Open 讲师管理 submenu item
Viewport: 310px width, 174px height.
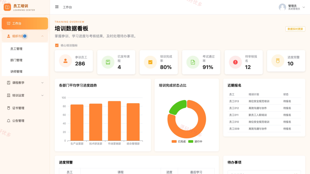pyautogui.click(x=25, y=71)
